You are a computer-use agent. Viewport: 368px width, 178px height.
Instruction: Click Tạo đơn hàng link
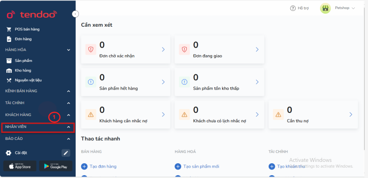coord(103,167)
